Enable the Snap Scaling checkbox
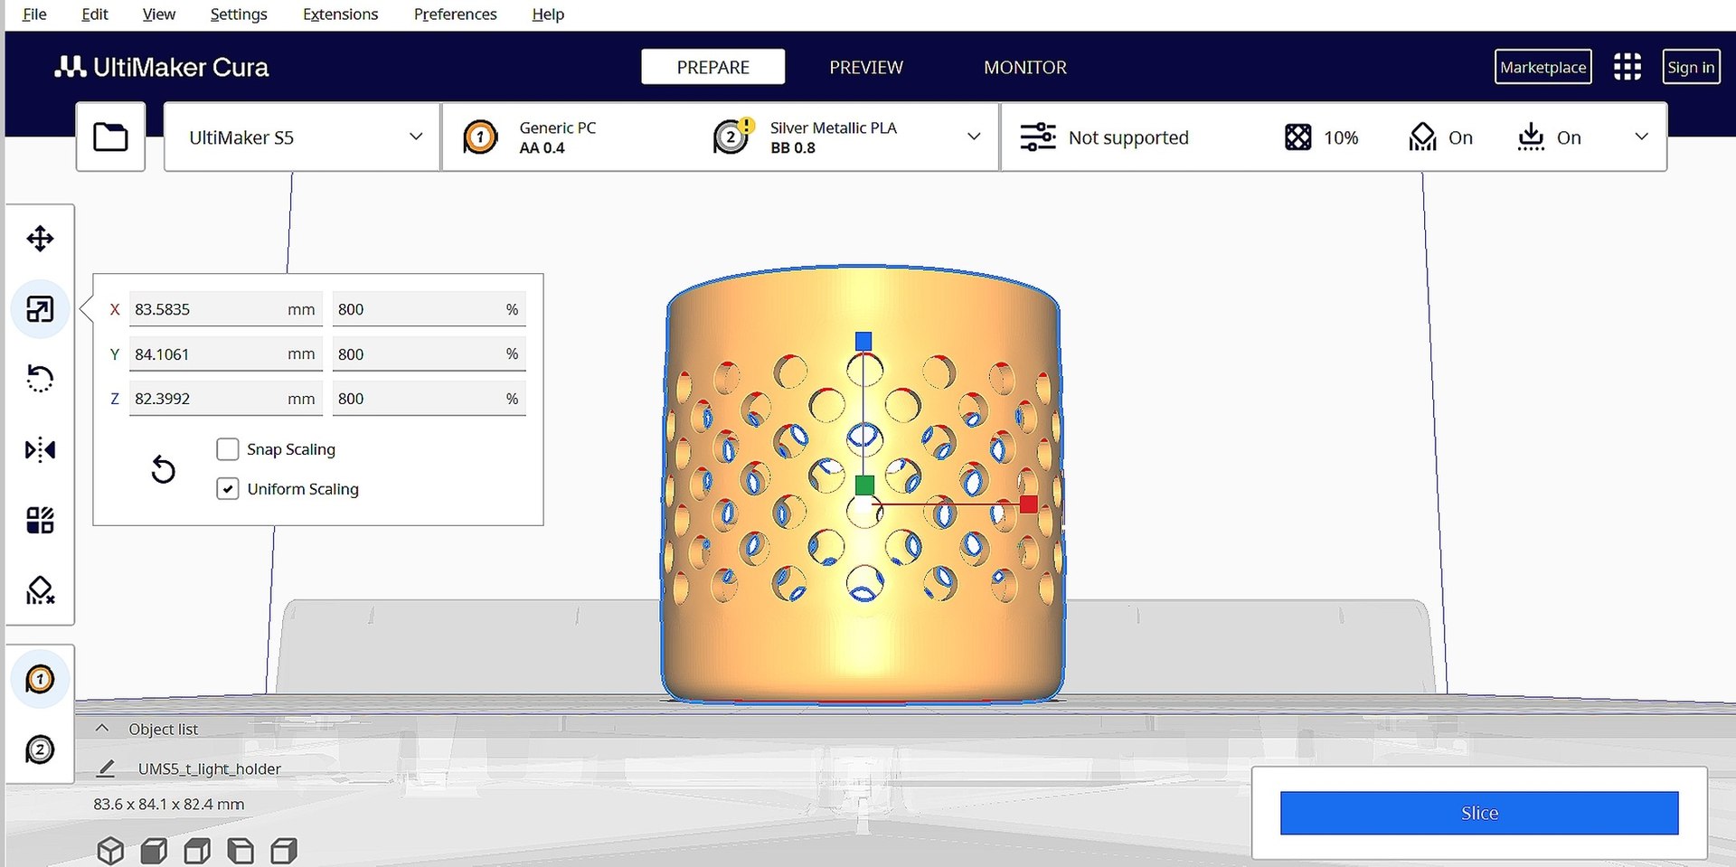This screenshot has height=867, width=1736. (x=228, y=449)
